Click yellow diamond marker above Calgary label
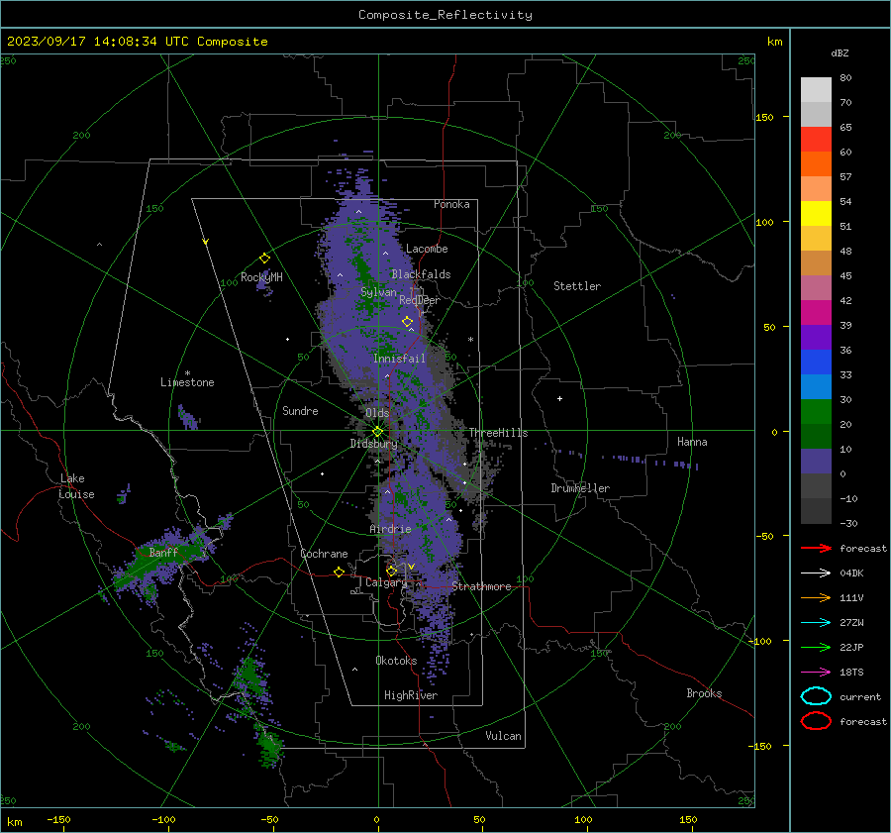The image size is (891, 833). pos(391,571)
